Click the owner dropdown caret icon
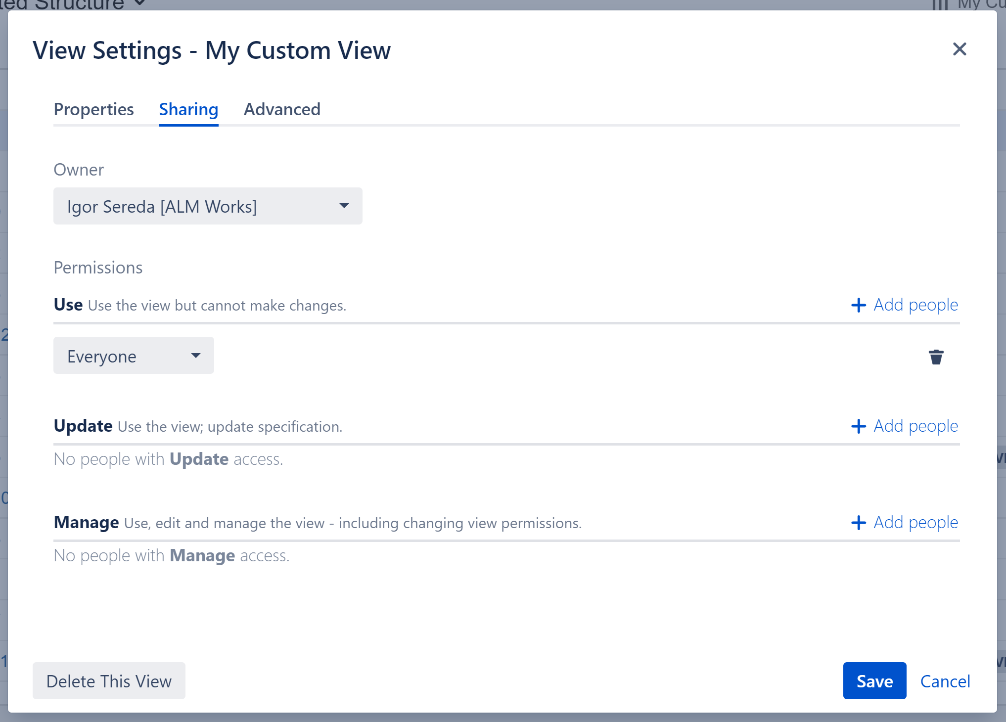The image size is (1006, 722). [x=344, y=206]
